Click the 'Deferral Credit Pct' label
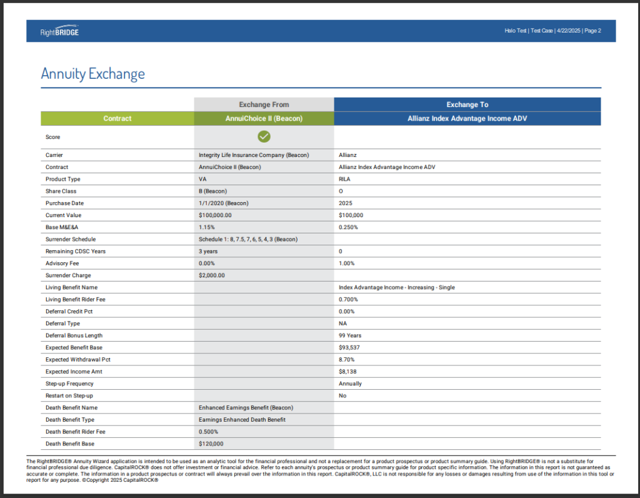 [x=69, y=312]
